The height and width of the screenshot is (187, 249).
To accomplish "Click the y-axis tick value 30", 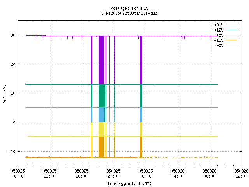I will pos(13,35).
